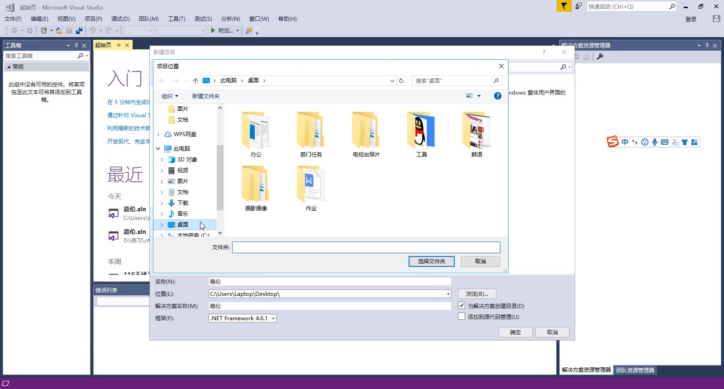Click the Sogou soft keyboard icon
Screen dimensions: 724x389
665,142
